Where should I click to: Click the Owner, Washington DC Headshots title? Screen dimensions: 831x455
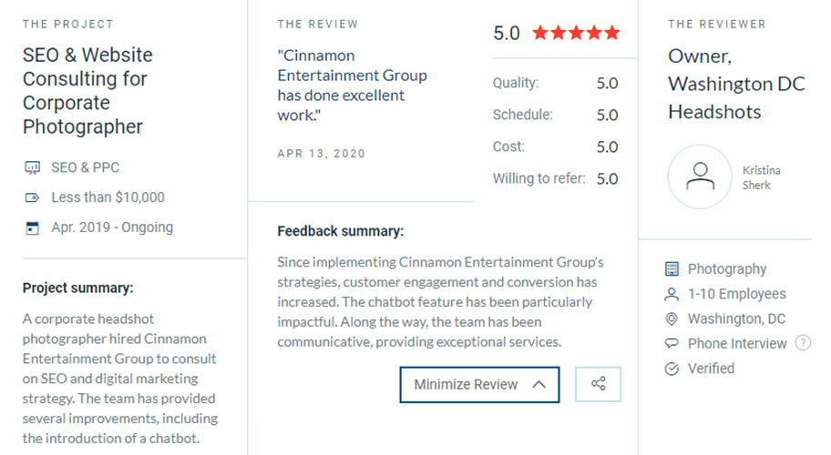(x=736, y=84)
